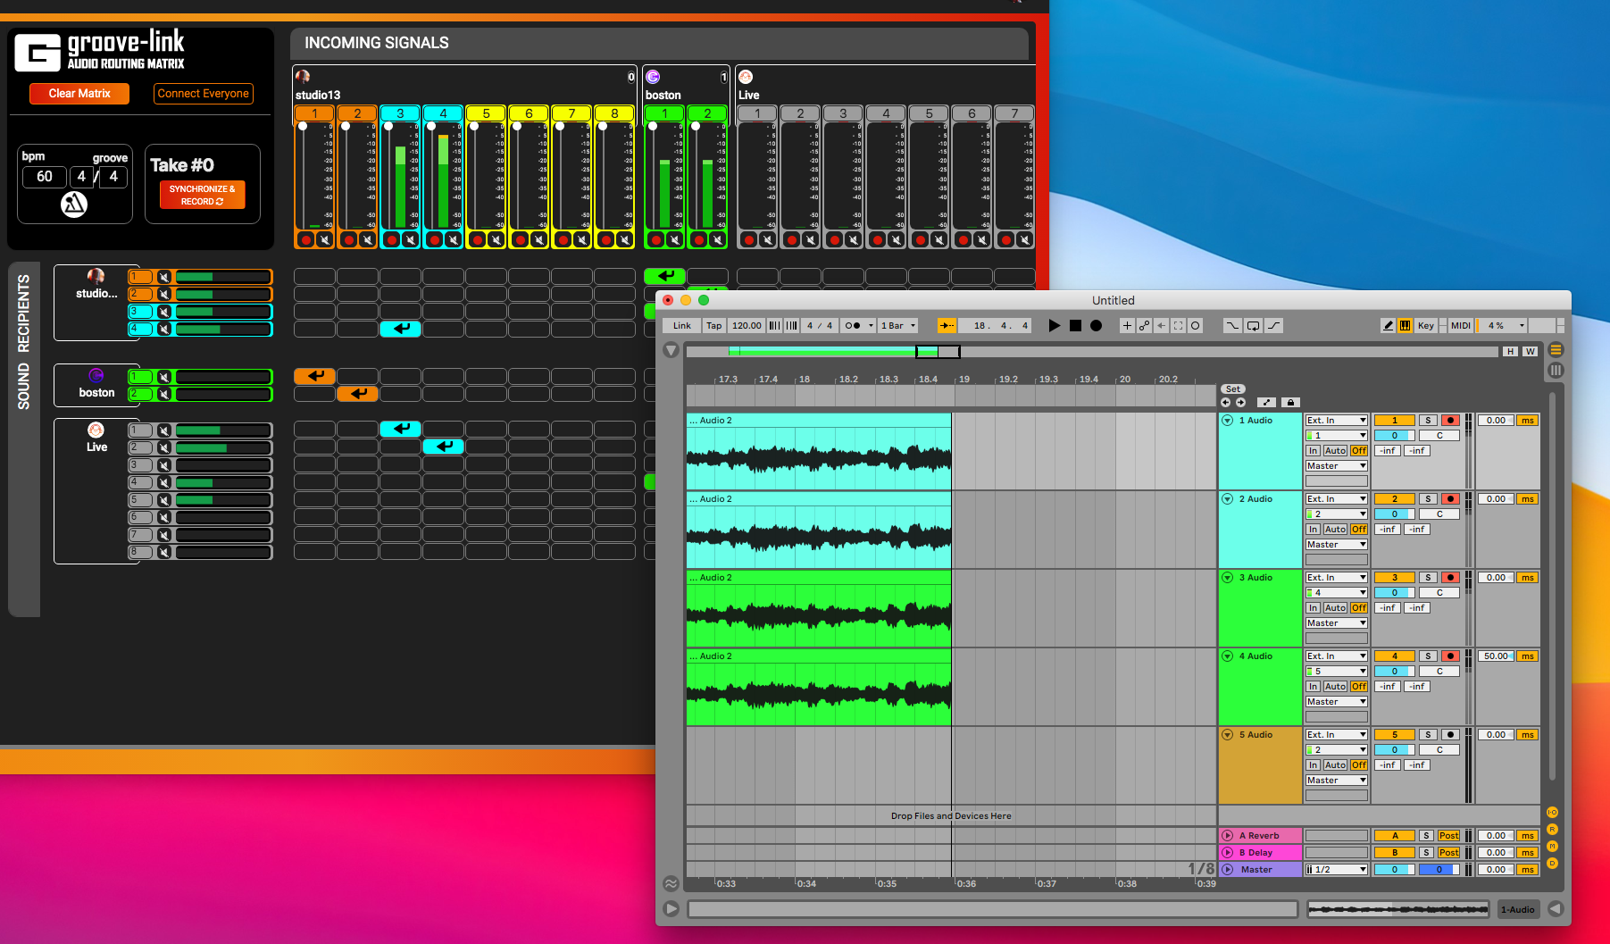Image resolution: width=1610 pixels, height=944 pixels.
Task: Open 2 Audio input channel dropdown
Action: [1337, 514]
